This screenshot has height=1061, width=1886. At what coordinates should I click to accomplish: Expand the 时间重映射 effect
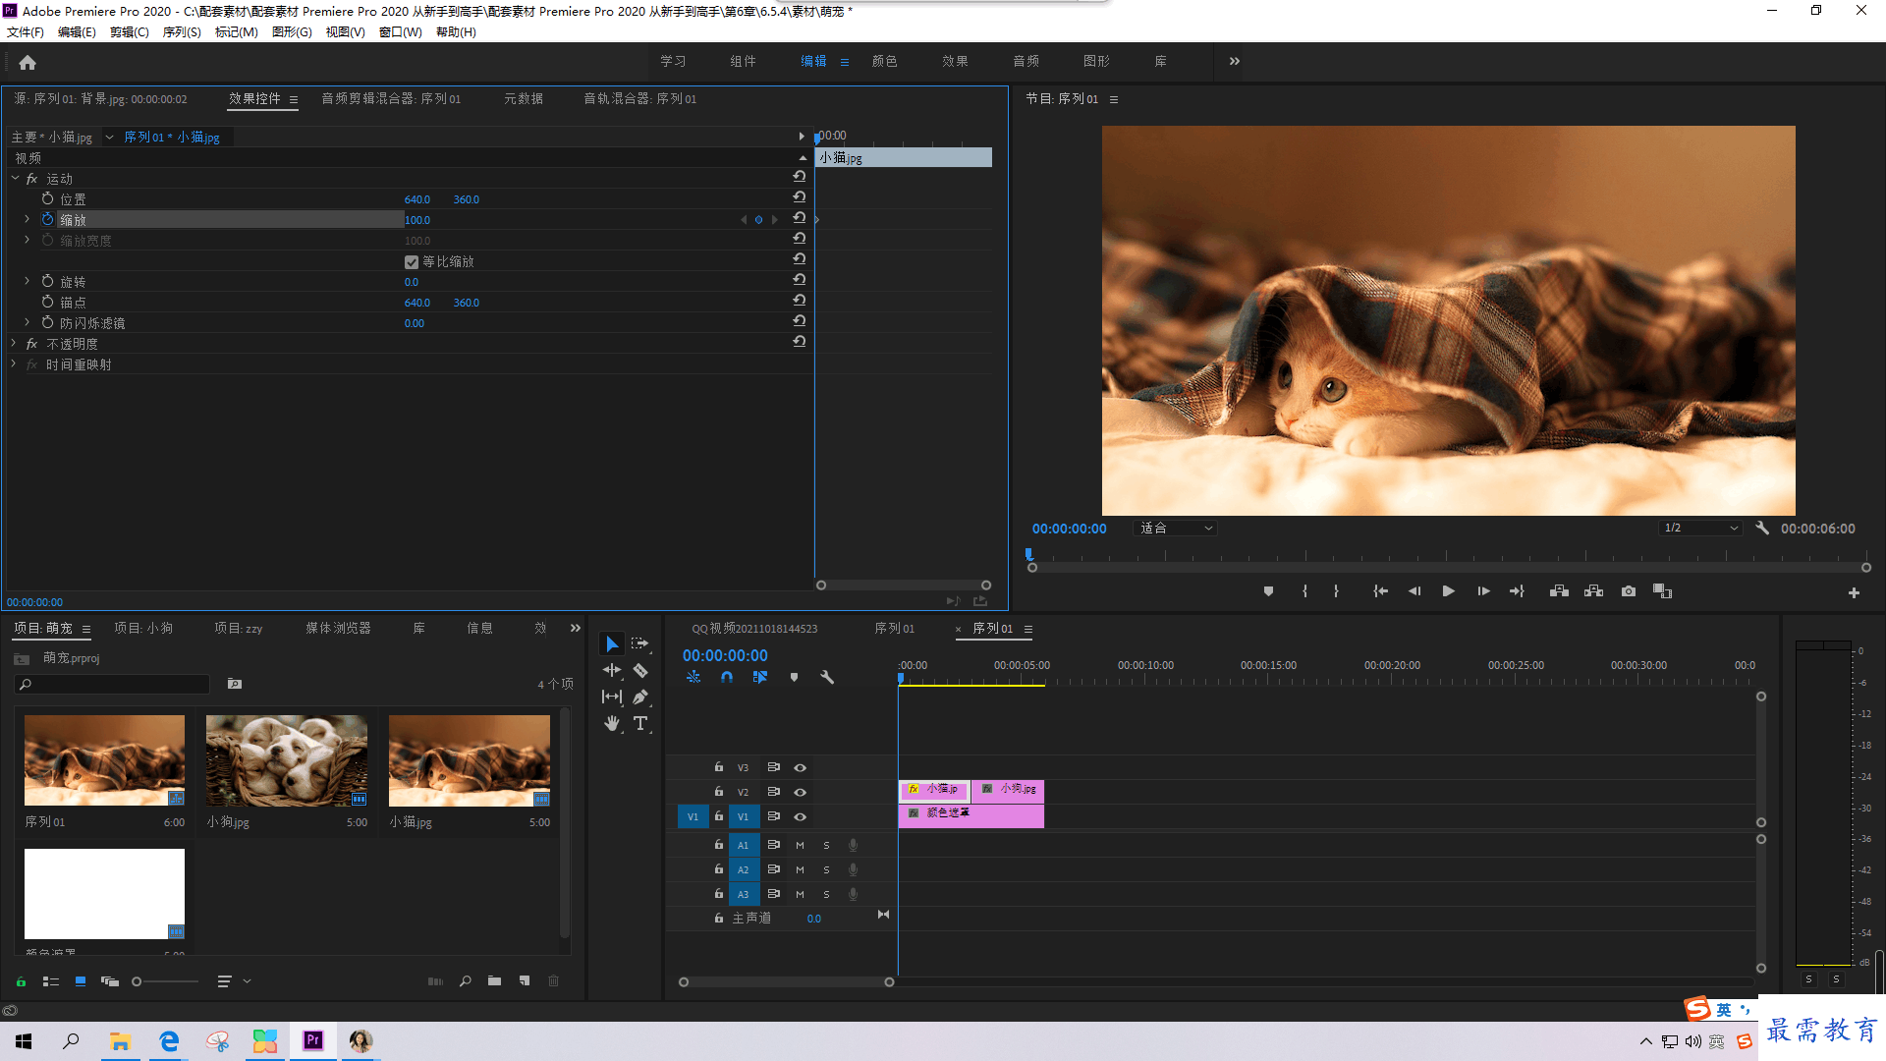pos(14,363)
